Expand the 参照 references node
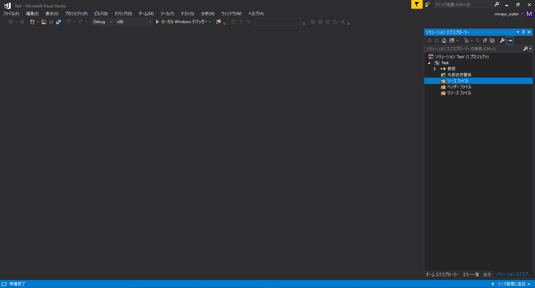Image resolution: width=535 pixels, height=288 pixels. point(435,69)
